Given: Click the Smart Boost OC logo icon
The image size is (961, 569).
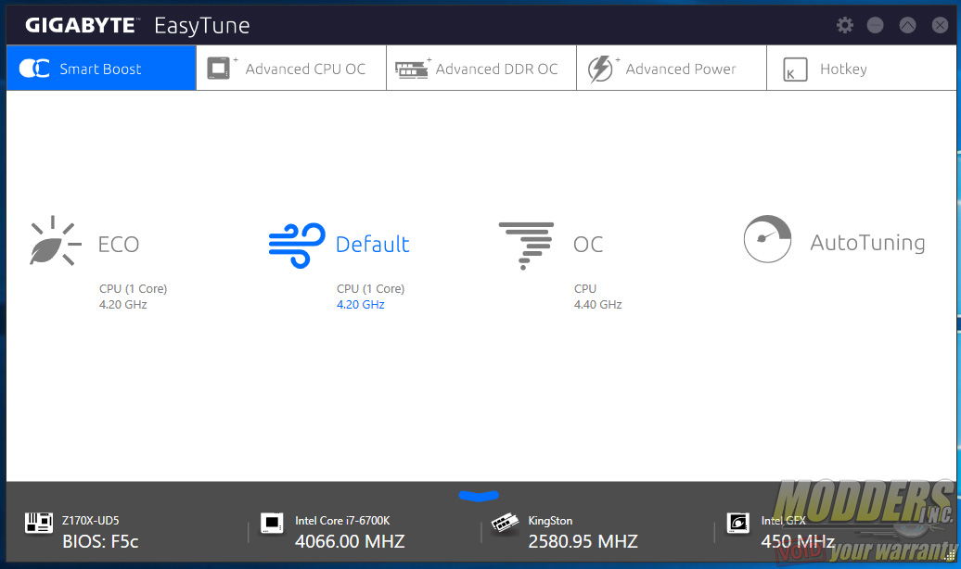Looking at the screenshot, I should pyautogui.click(x=34, y=68).
